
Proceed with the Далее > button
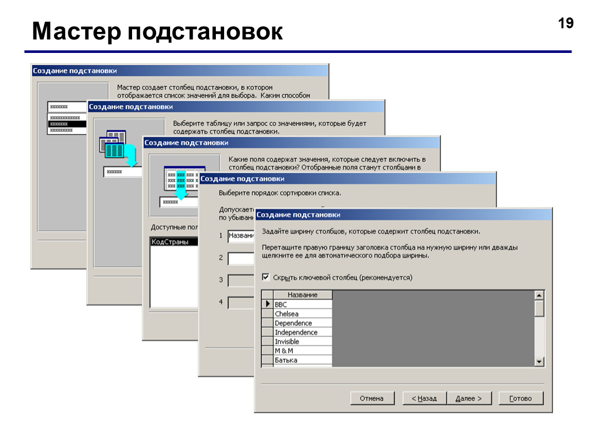tap(469, 398)
